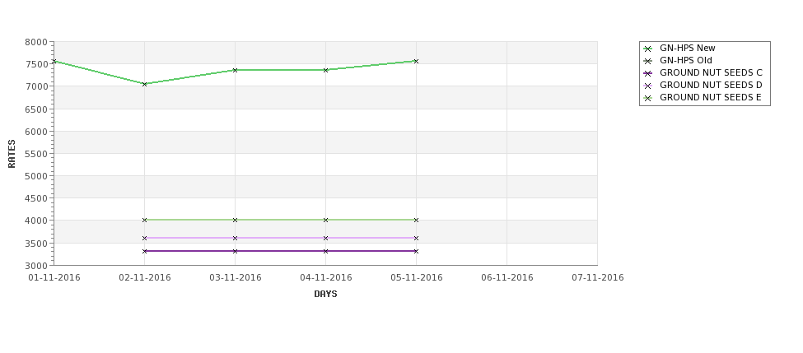Click the 06-11-2016 x-axis date label
Image resolution: width=803 pixels, height=353 pixels.
[x=507, y=278]
